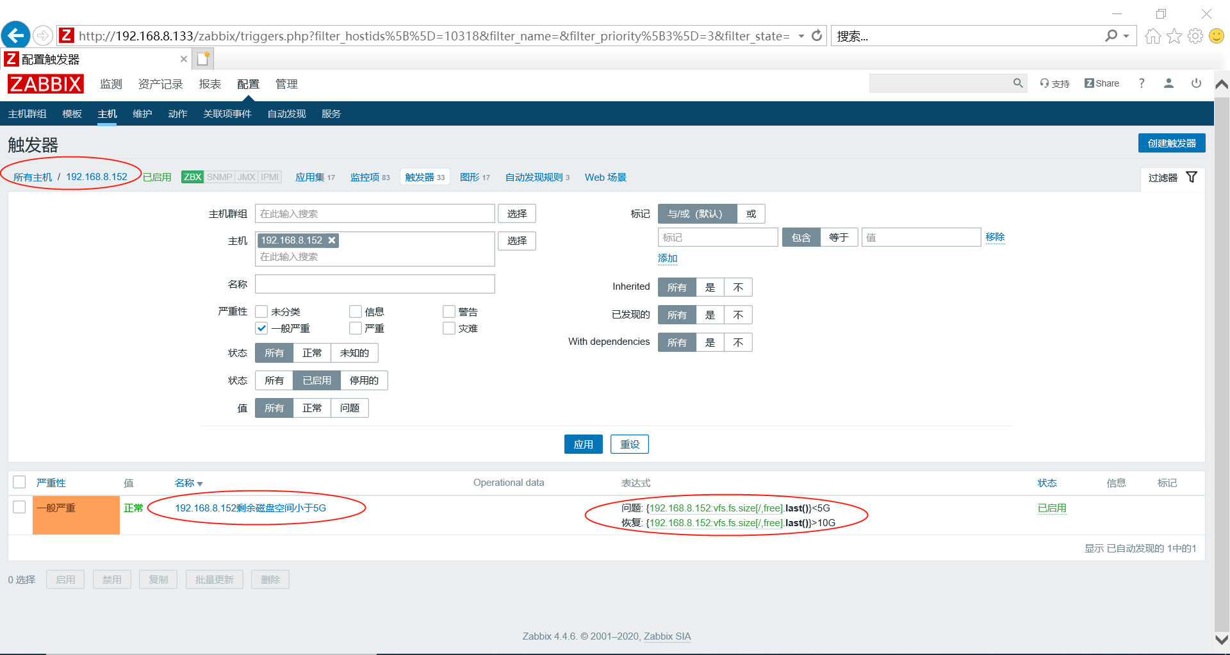
Task: Select the trigger row checkbox
Action: point(19,507)
